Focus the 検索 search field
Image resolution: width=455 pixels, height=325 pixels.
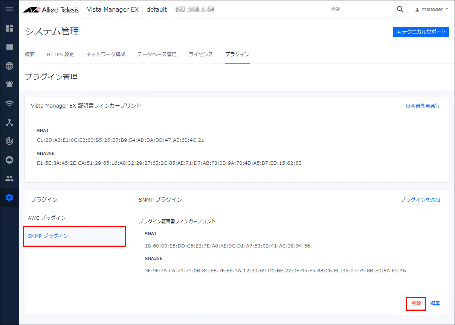pyautogui.click(x=362, y=9)
